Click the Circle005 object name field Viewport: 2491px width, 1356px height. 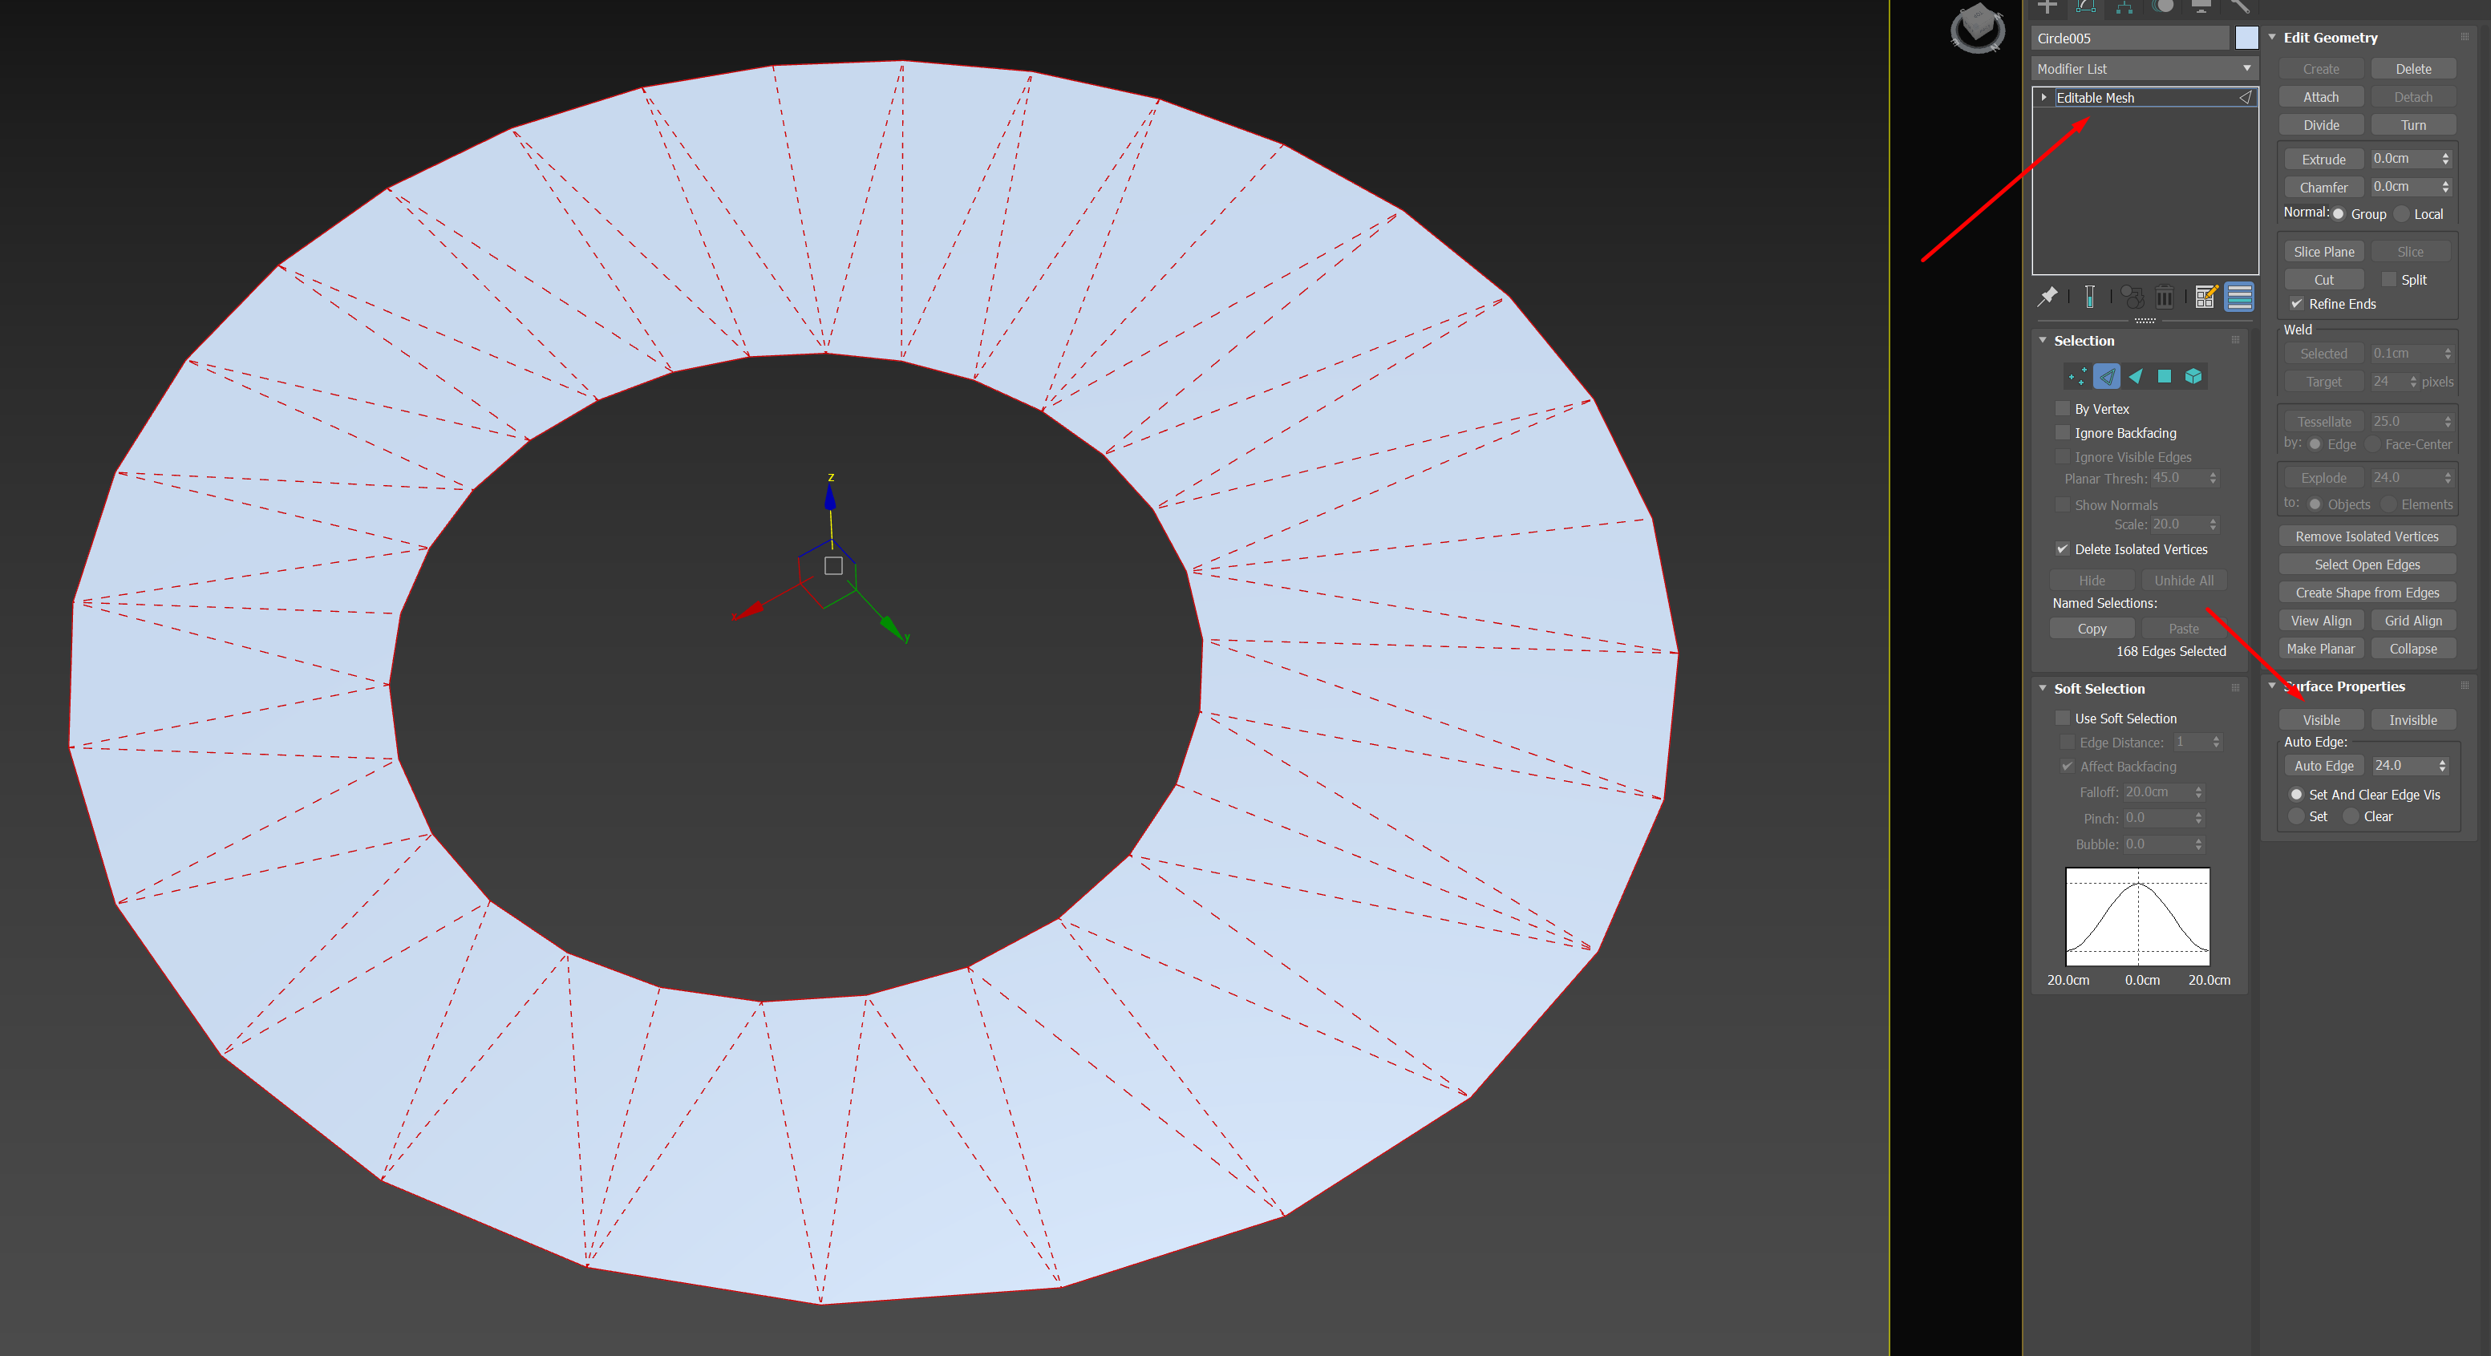[2129, 38]
